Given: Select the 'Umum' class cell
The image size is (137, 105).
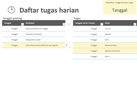Looking at the screenshot, I should tap(108, 29).
